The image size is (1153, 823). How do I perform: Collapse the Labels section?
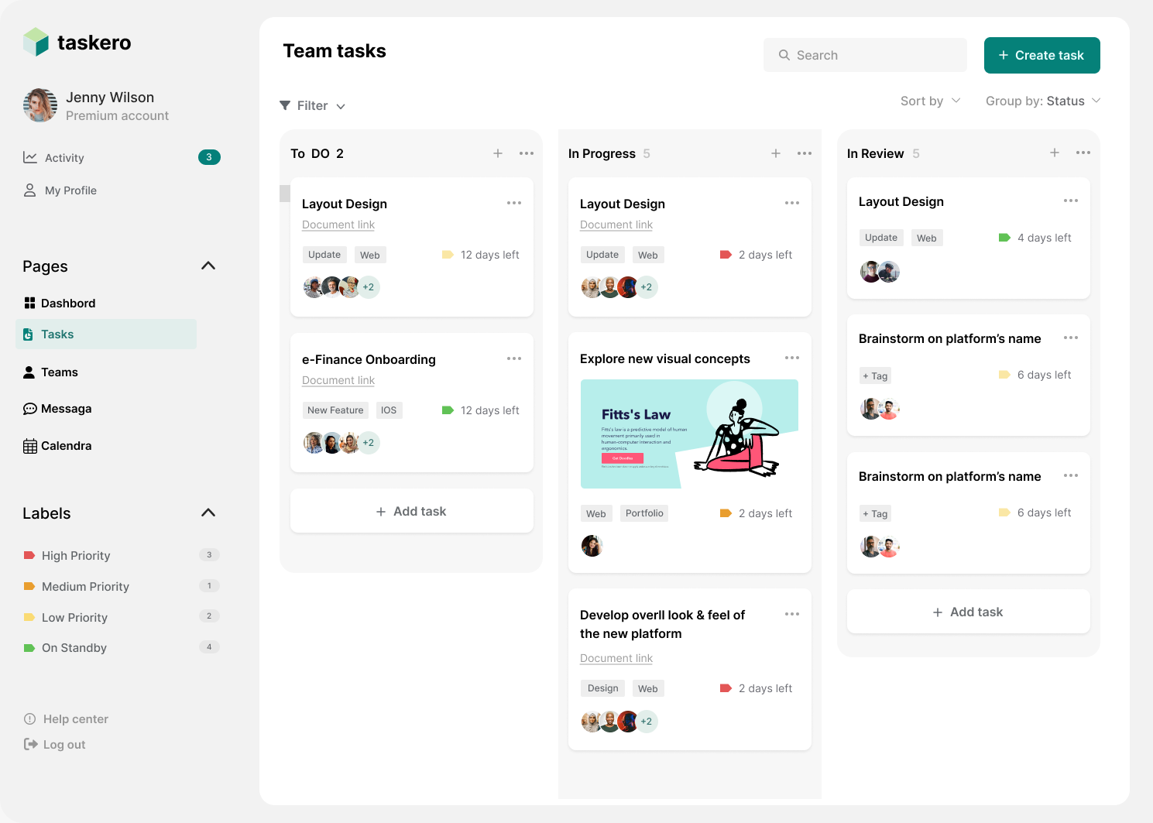(x=208, y=513)
